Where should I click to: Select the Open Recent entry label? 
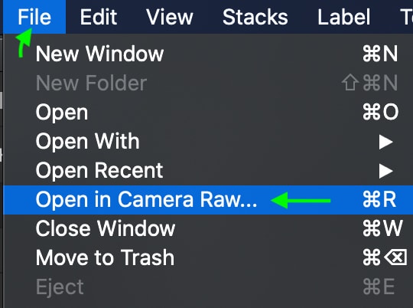(x=99, y=171)
